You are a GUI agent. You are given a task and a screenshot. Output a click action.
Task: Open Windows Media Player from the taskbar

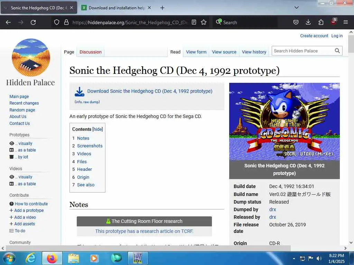[94, 258]
